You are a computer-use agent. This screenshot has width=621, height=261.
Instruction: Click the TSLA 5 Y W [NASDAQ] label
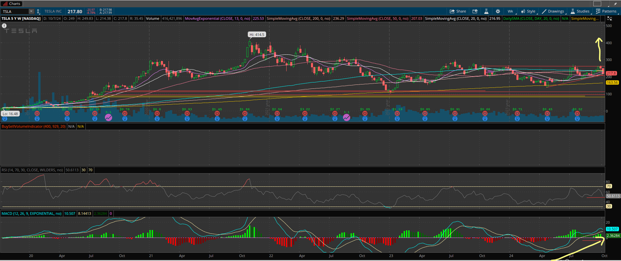coord(21,19)
